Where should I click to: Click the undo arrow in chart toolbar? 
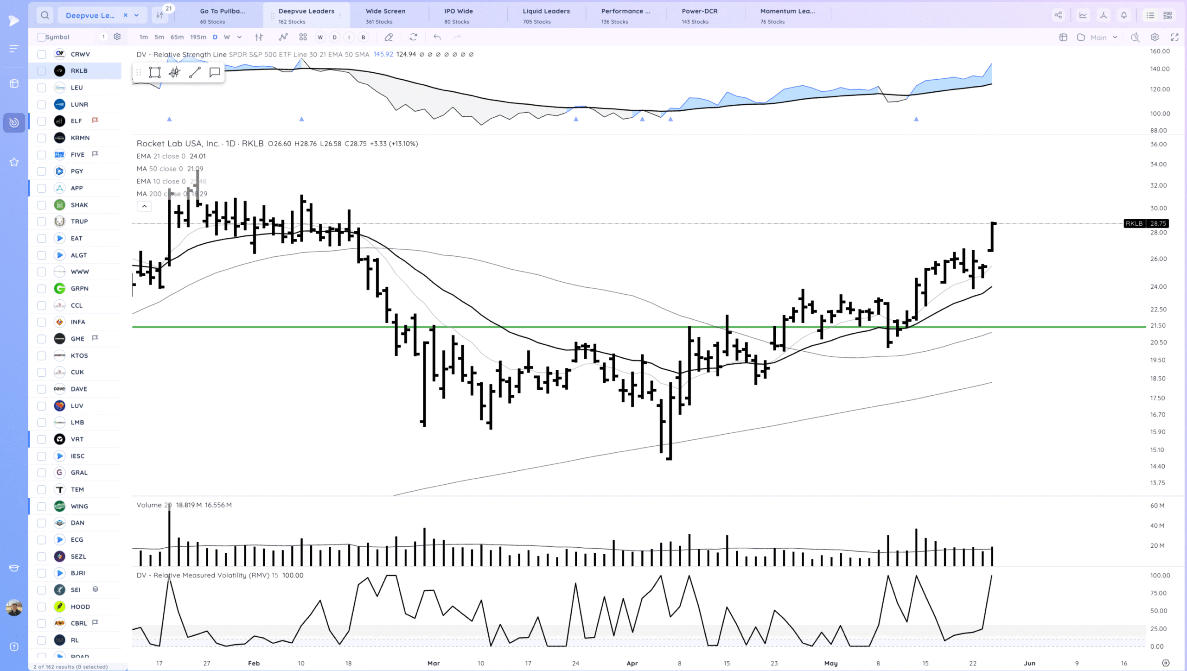point(437,37)
